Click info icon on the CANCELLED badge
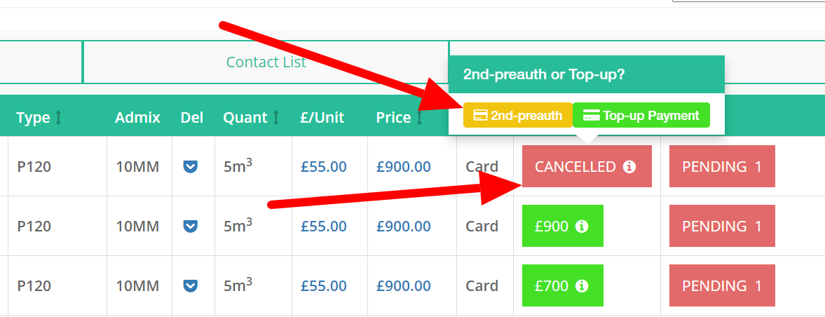Viewport: 825px width, 317px height. coord(629,167)
